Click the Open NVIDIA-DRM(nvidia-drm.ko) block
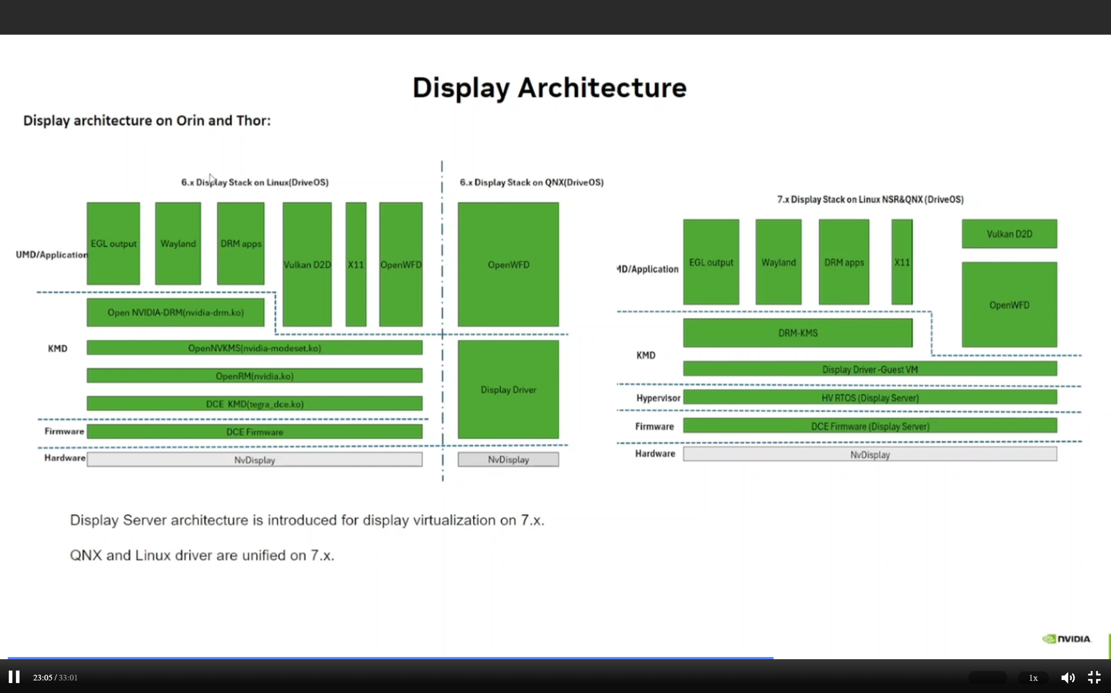Viewport: 1111px width, 693px height. click(x=175, y=312)
